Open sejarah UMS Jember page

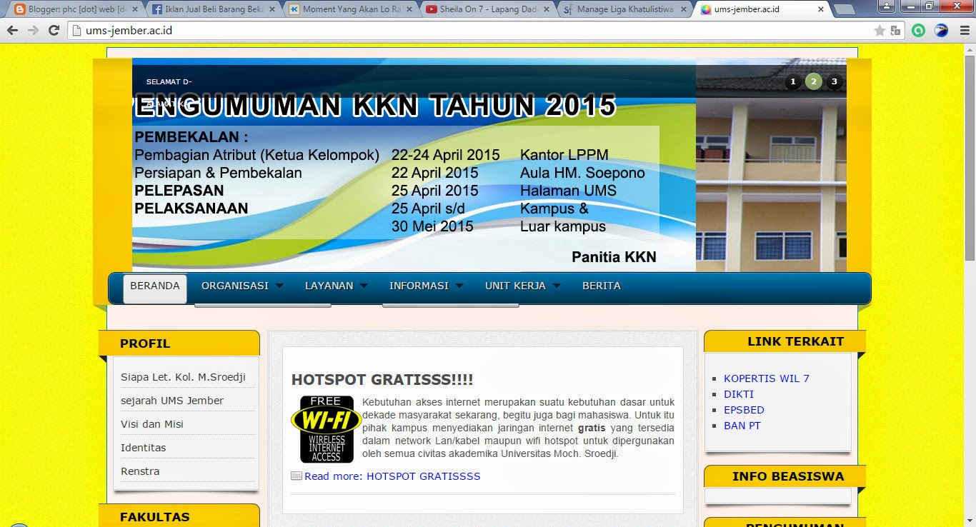pyautogui.click(x=172, y=401)
